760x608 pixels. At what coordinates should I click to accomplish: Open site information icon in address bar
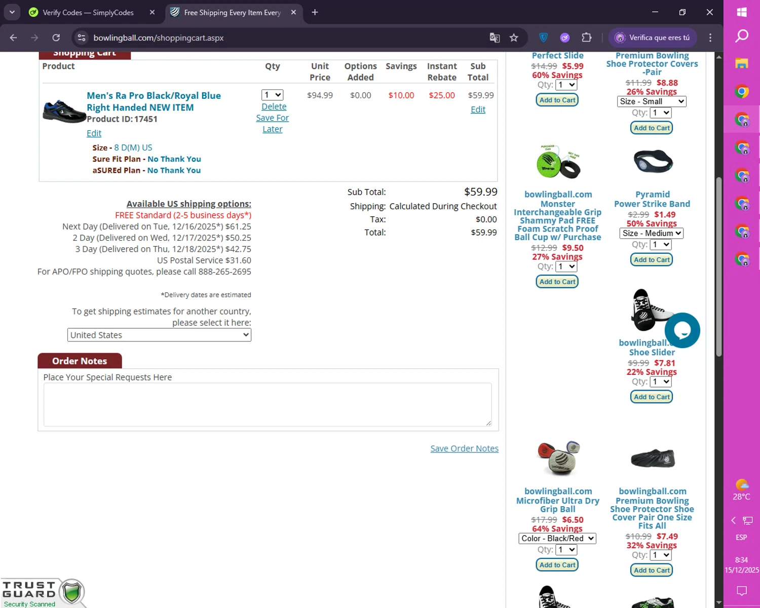click(x=82, y=37)
